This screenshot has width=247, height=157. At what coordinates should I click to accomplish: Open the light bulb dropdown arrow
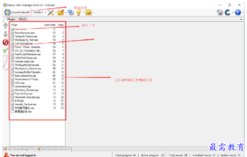pyautogui.click(x=83, y=12)
